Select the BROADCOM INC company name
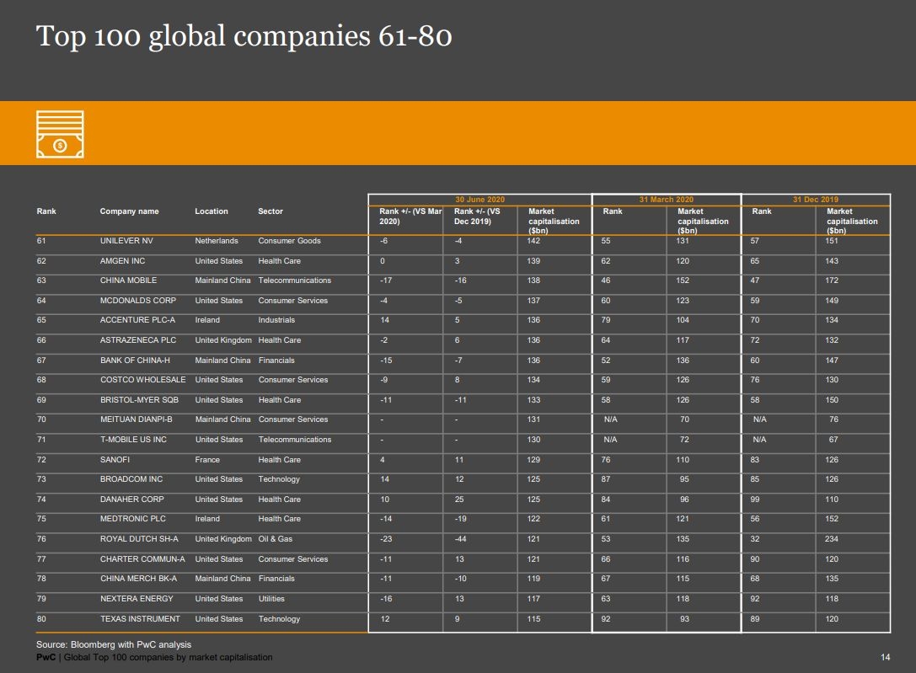The image size is (916, 673). pos(131,479)
